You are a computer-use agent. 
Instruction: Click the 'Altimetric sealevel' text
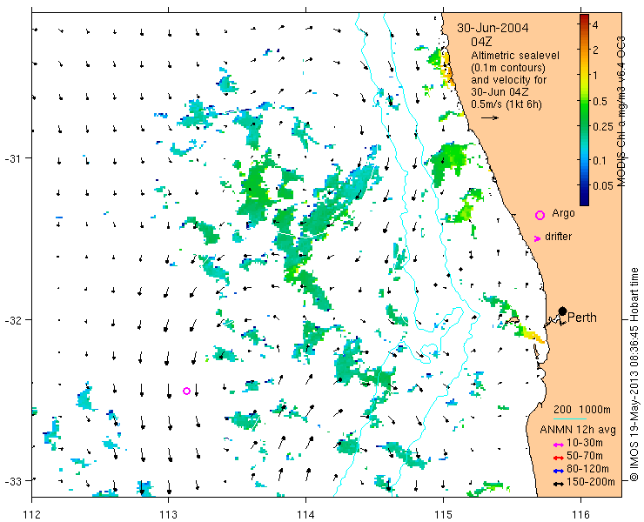coord(515,56)
